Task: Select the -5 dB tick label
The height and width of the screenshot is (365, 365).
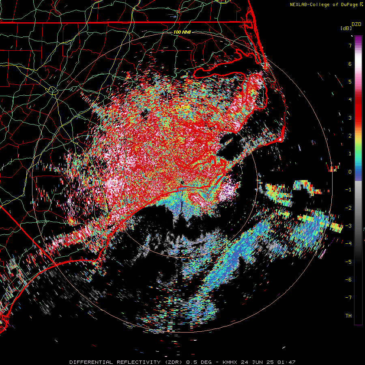Action: coord(348,262)
